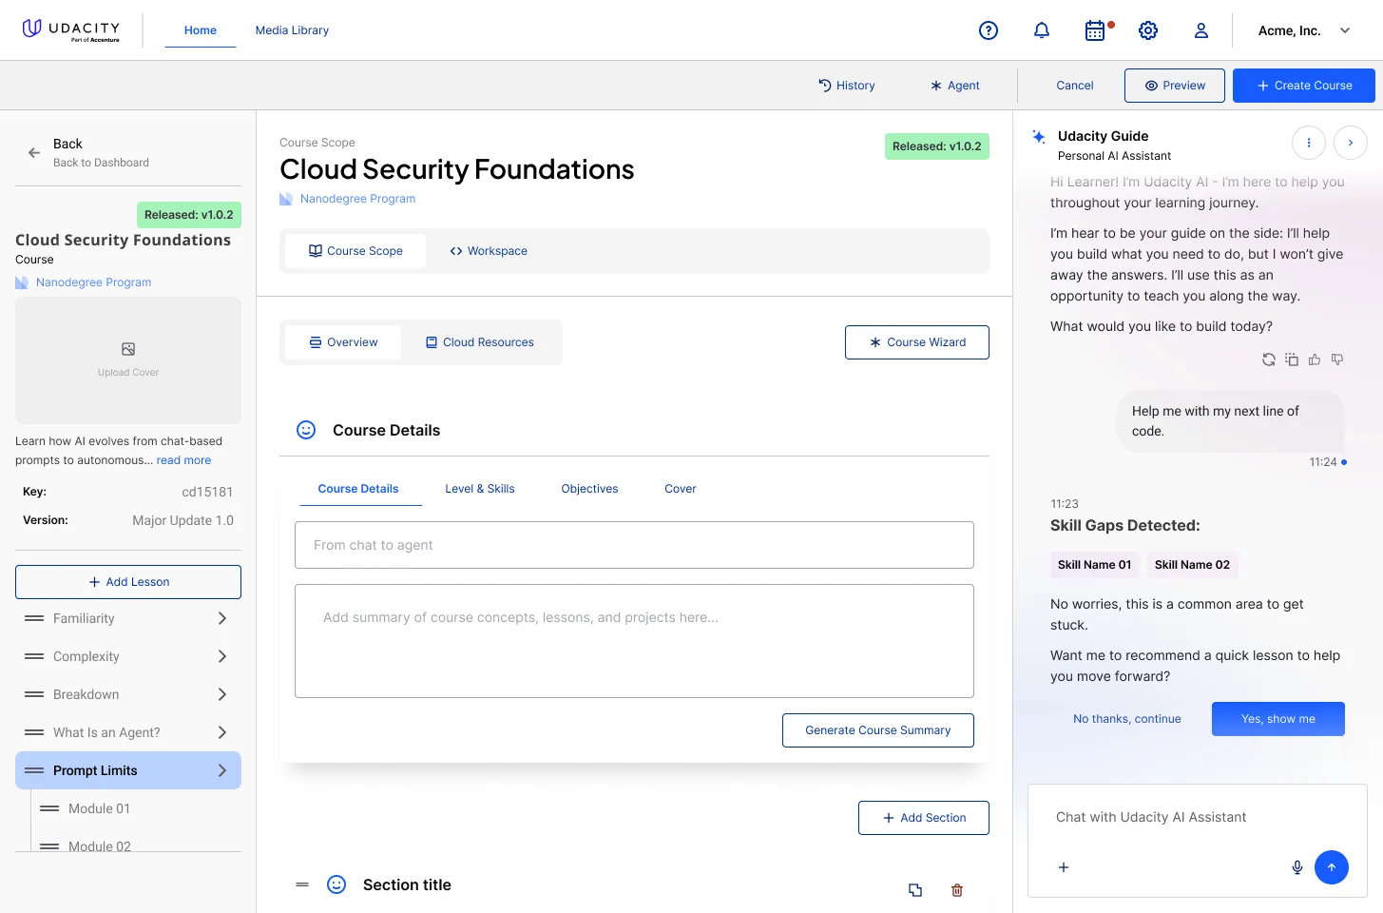Open the user profile icon
1383x913 pixels.
coord(1201,30)
